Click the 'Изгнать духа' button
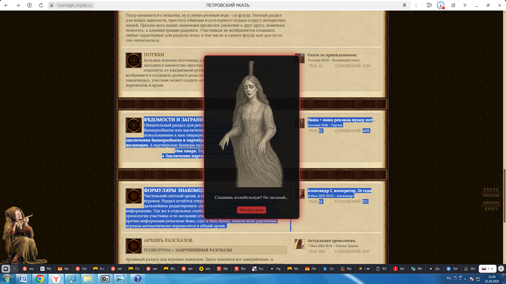The height and width of the screenshot is (284, 506). point(251,210)
